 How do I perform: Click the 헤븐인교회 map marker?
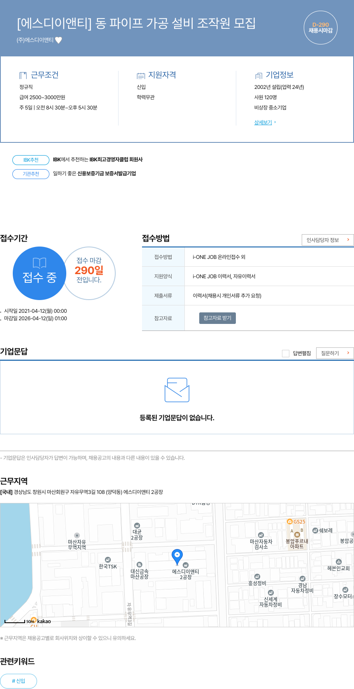coord(339,562)
